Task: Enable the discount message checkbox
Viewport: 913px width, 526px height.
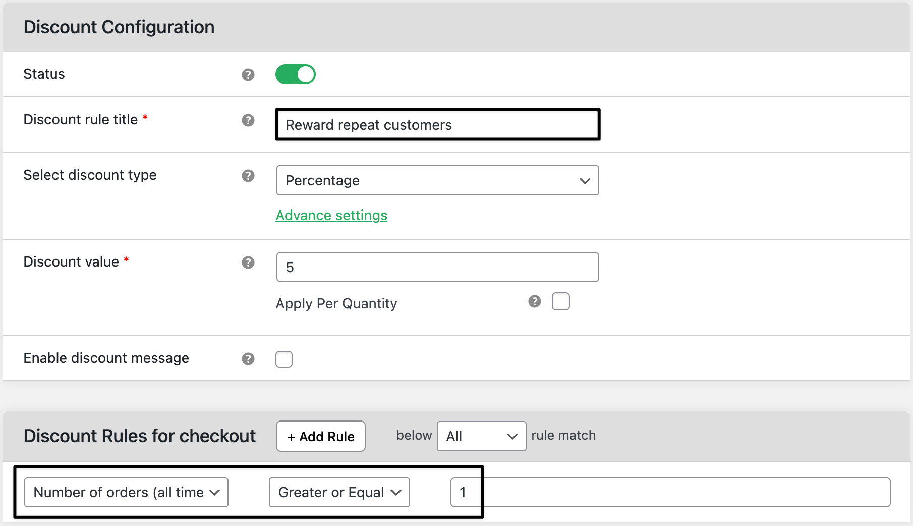Action: (284, 359)
